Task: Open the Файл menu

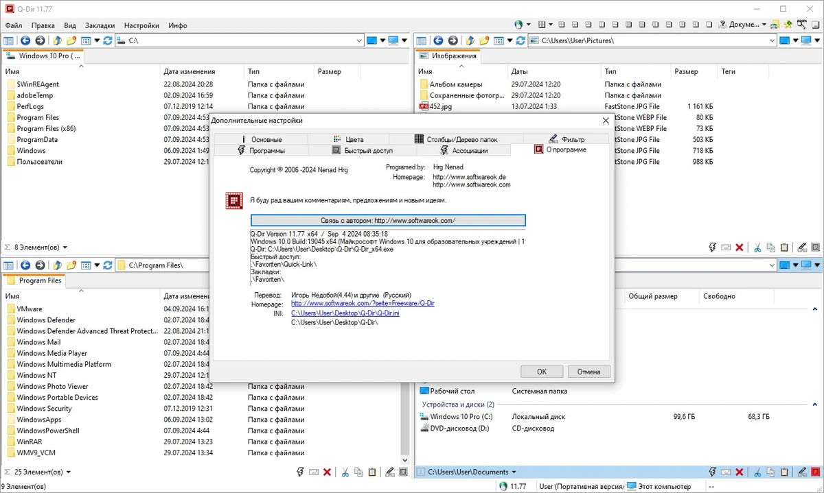Action: click(14, 25)
